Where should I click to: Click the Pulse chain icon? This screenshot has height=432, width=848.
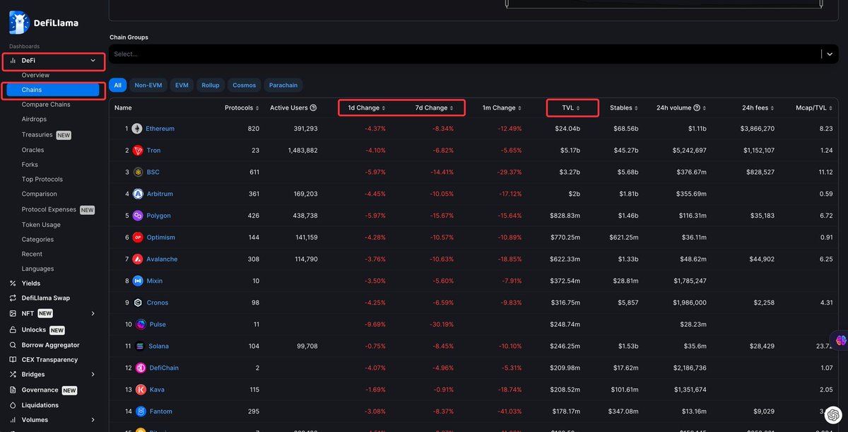[141, 325]
